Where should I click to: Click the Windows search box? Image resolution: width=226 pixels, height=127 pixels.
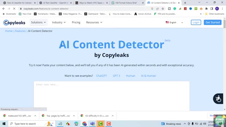click(32, 124)
